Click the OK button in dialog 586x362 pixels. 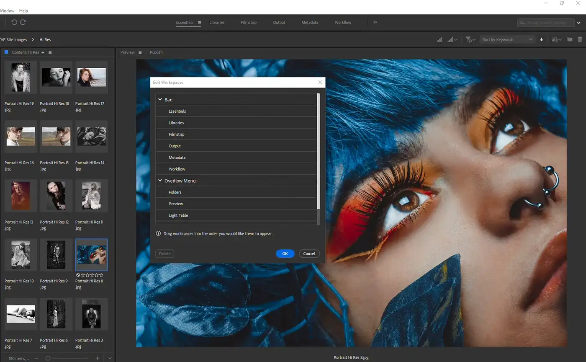[285, 253]
